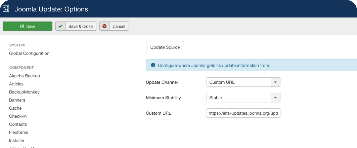
Task: Open Check-in component options
Action: pyautogui.click(x=18, y=116)
